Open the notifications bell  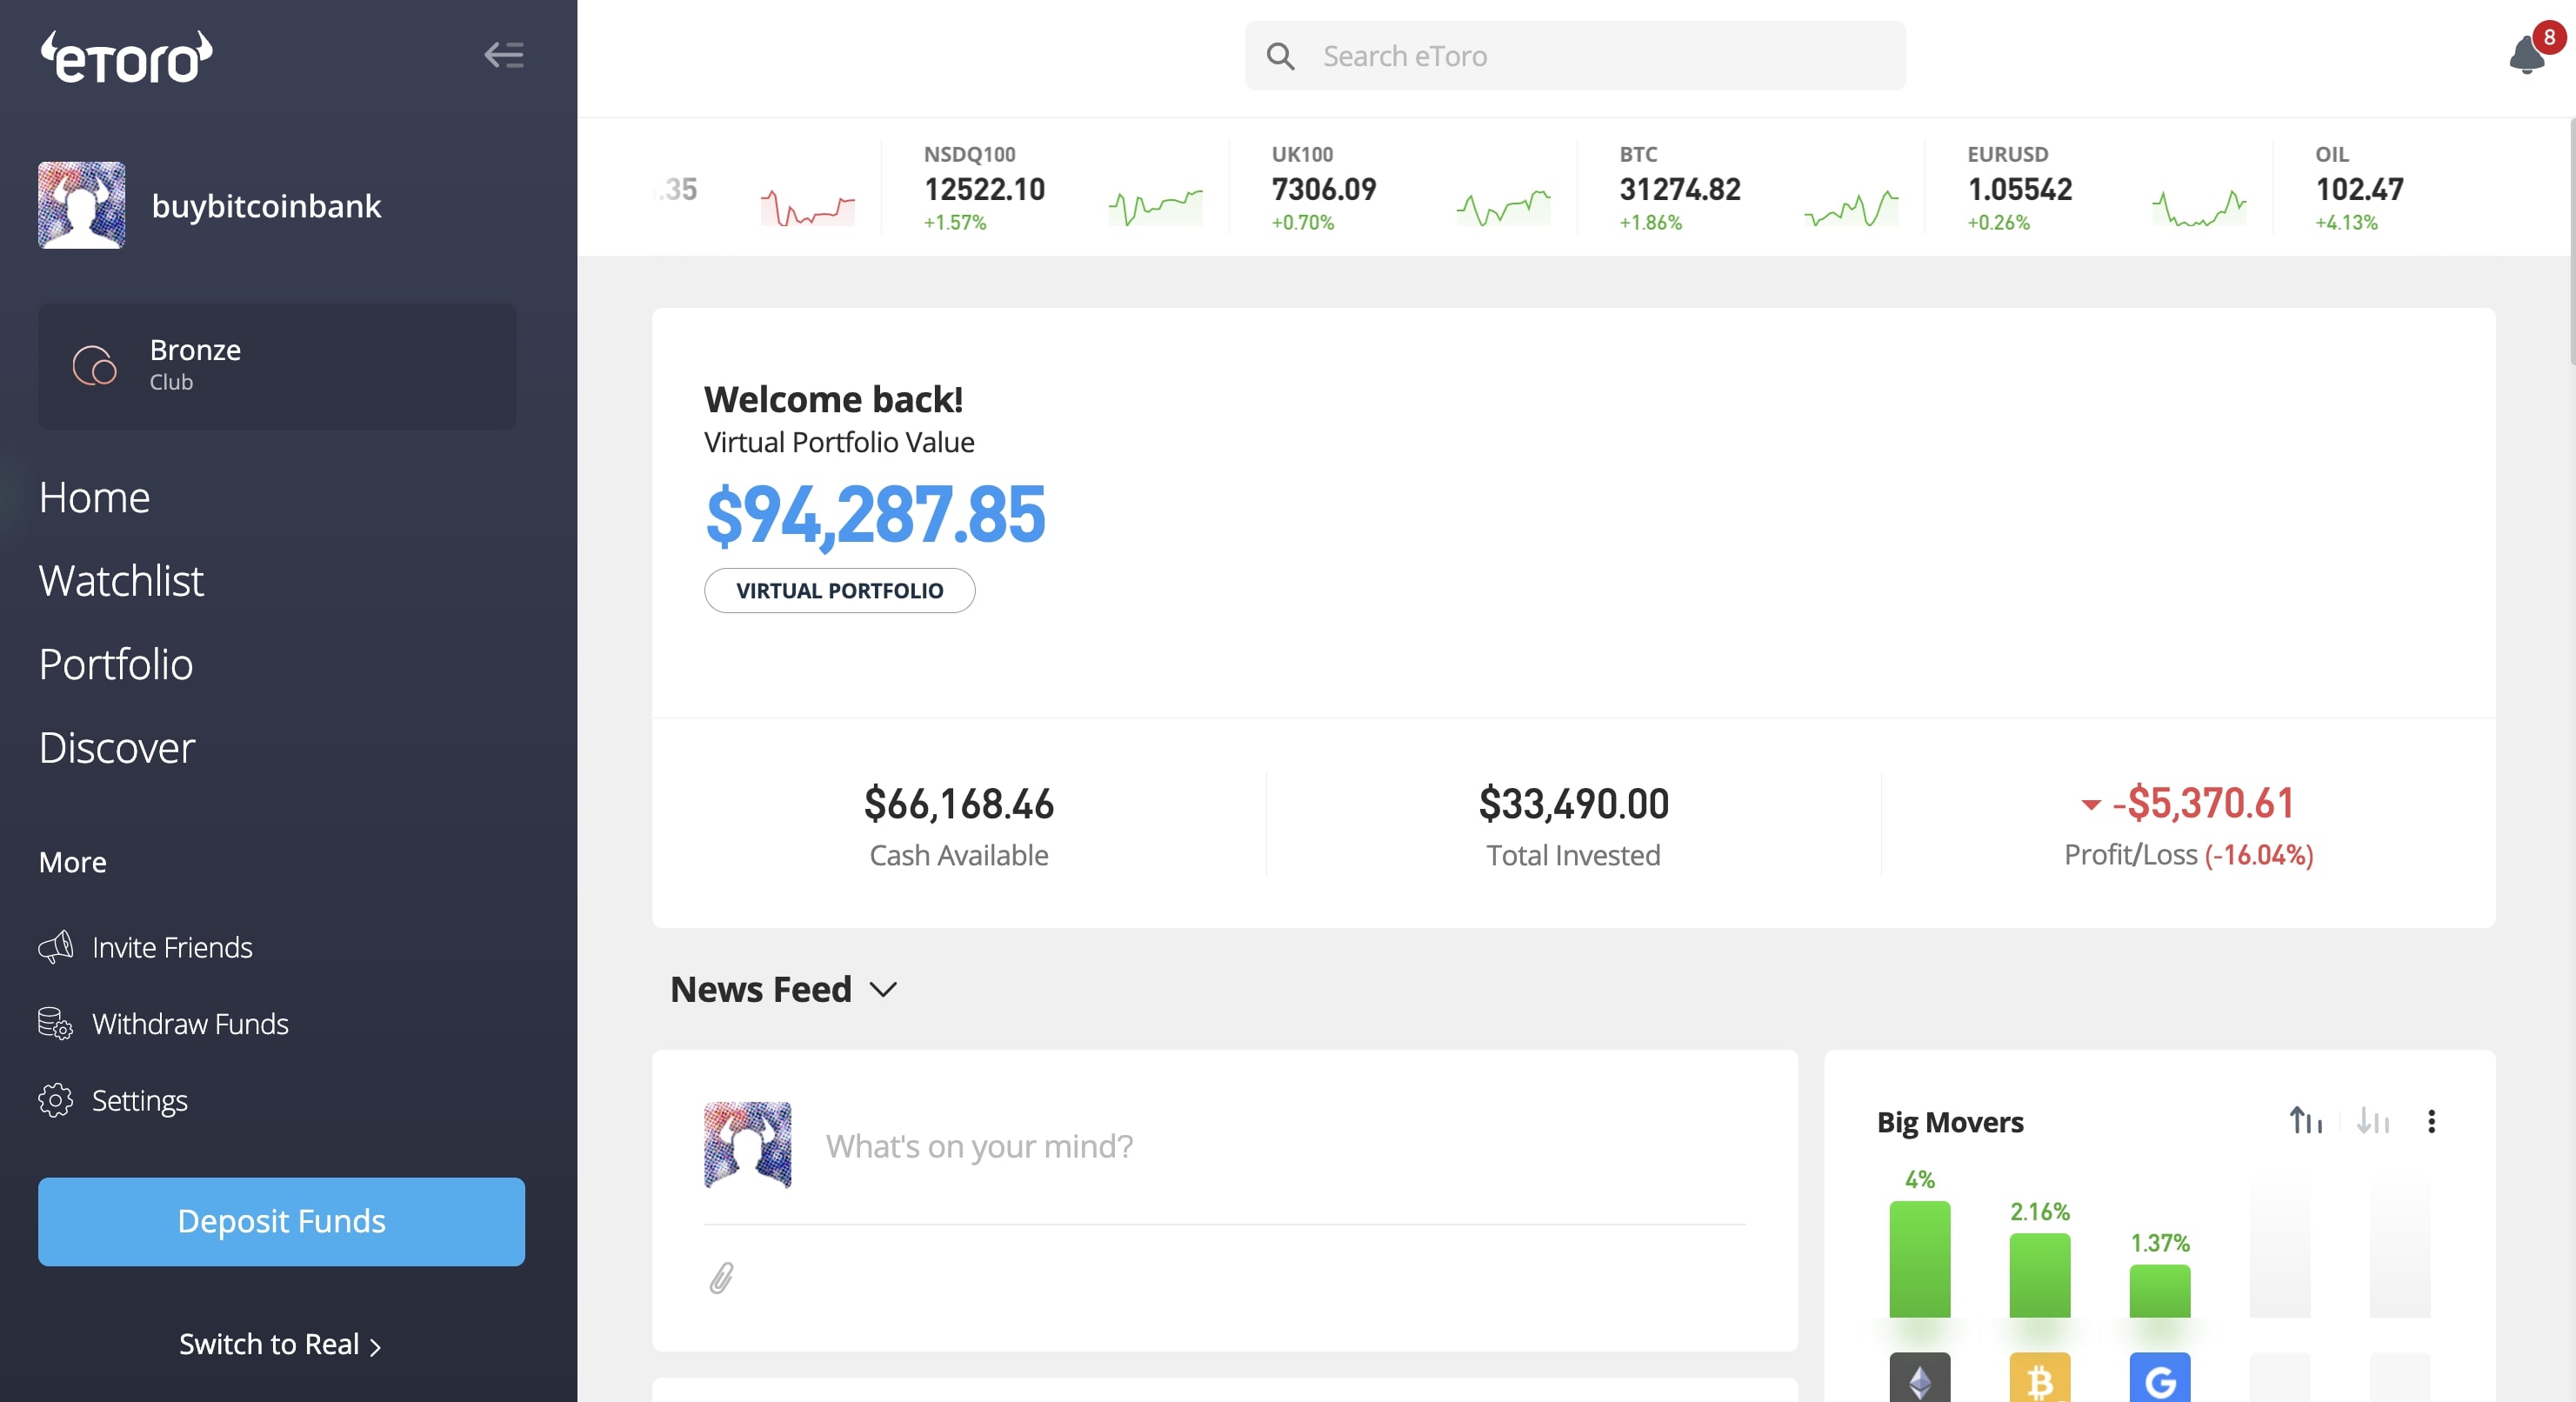tap(2527, 54)
